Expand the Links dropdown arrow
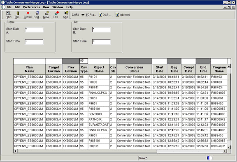This screenshot has height=162, width=237. coord(83,15)
